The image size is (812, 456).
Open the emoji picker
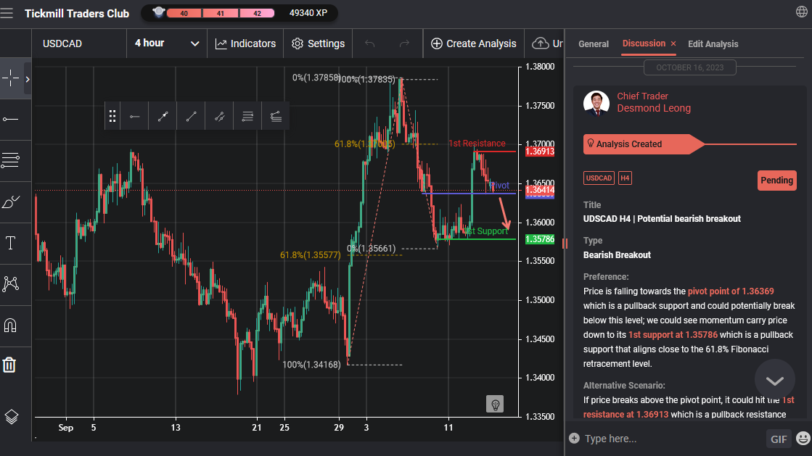tap(803, 439)
